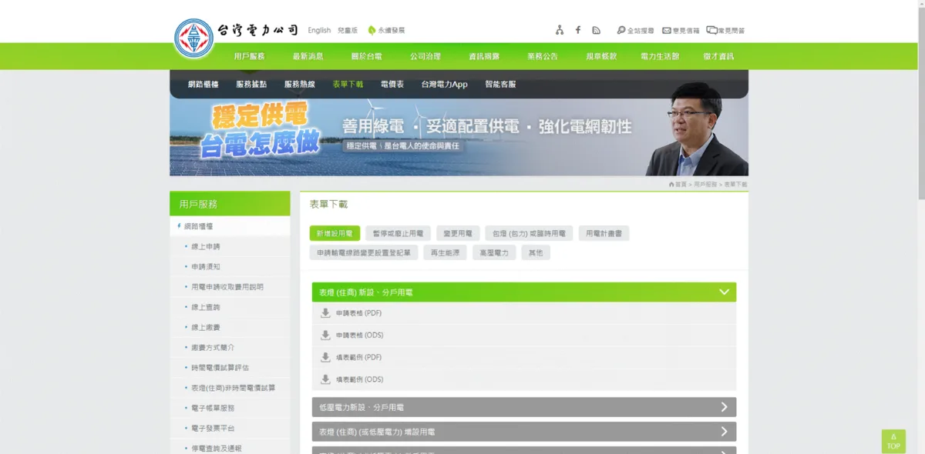
Task: Open 公司治理 main menu
Action: tap(425, 56)
